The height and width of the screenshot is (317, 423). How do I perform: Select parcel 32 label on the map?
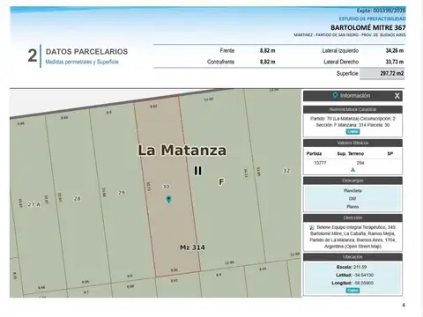click(x=286, y=171)
